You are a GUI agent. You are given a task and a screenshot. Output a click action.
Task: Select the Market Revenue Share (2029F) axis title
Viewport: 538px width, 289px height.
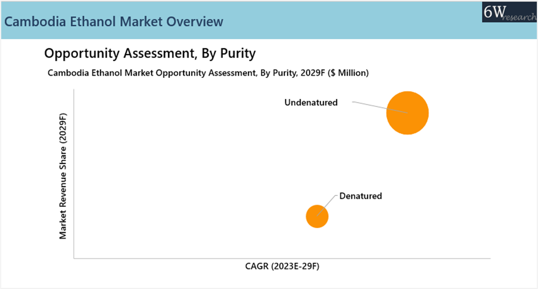click(x=63, y=176)
